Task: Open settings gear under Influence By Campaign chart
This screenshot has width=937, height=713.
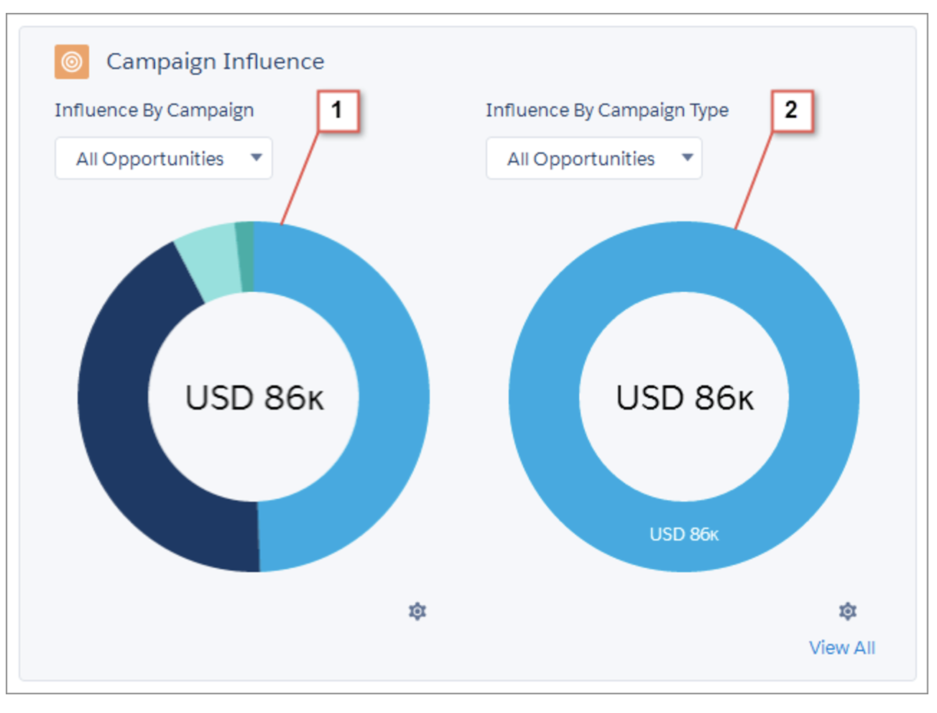Action: click(x=417, y=611)
